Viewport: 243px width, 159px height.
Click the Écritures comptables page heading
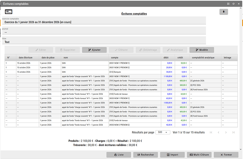coord(134,14)
